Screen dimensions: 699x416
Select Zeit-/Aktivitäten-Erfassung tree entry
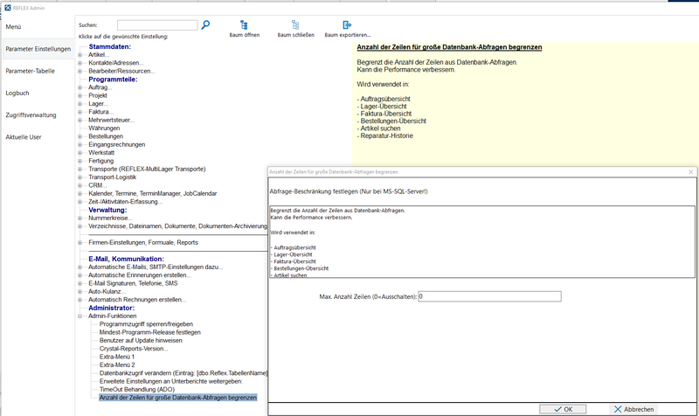pyautogui.click(x=125, y=202)
